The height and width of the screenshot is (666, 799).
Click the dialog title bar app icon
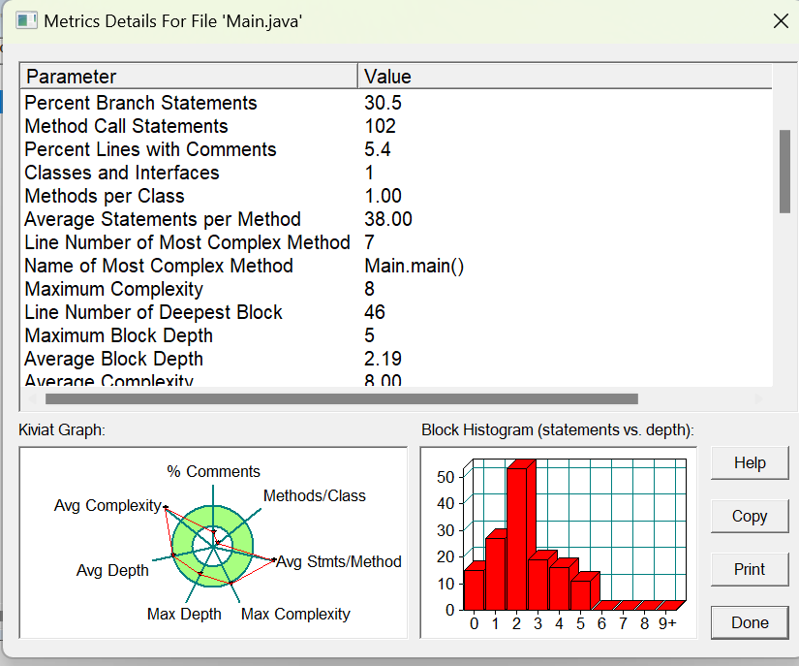click(26, 21)
